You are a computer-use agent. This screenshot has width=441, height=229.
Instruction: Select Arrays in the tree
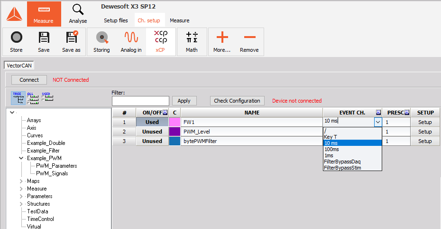[34, 120]
